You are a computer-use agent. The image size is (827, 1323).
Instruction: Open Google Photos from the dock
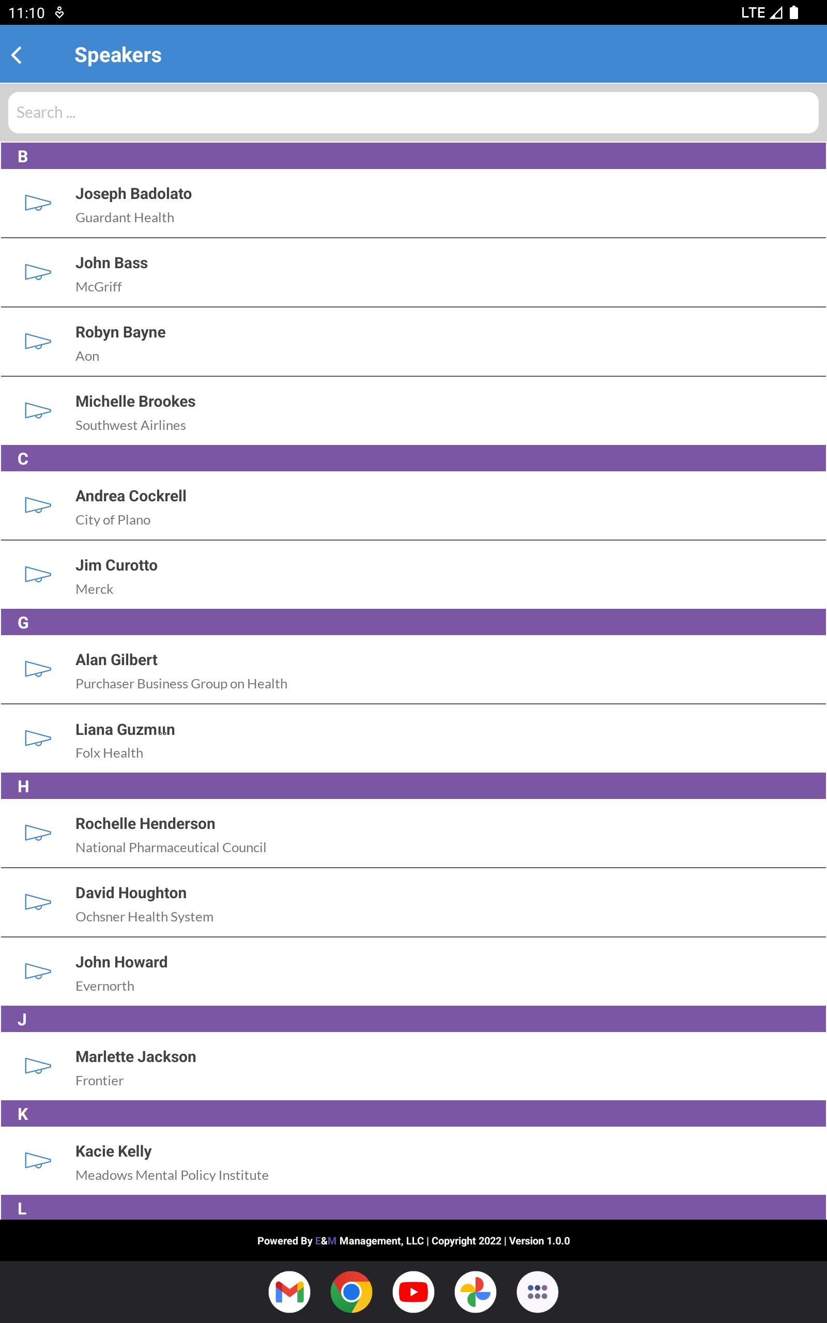[476, 1292]
